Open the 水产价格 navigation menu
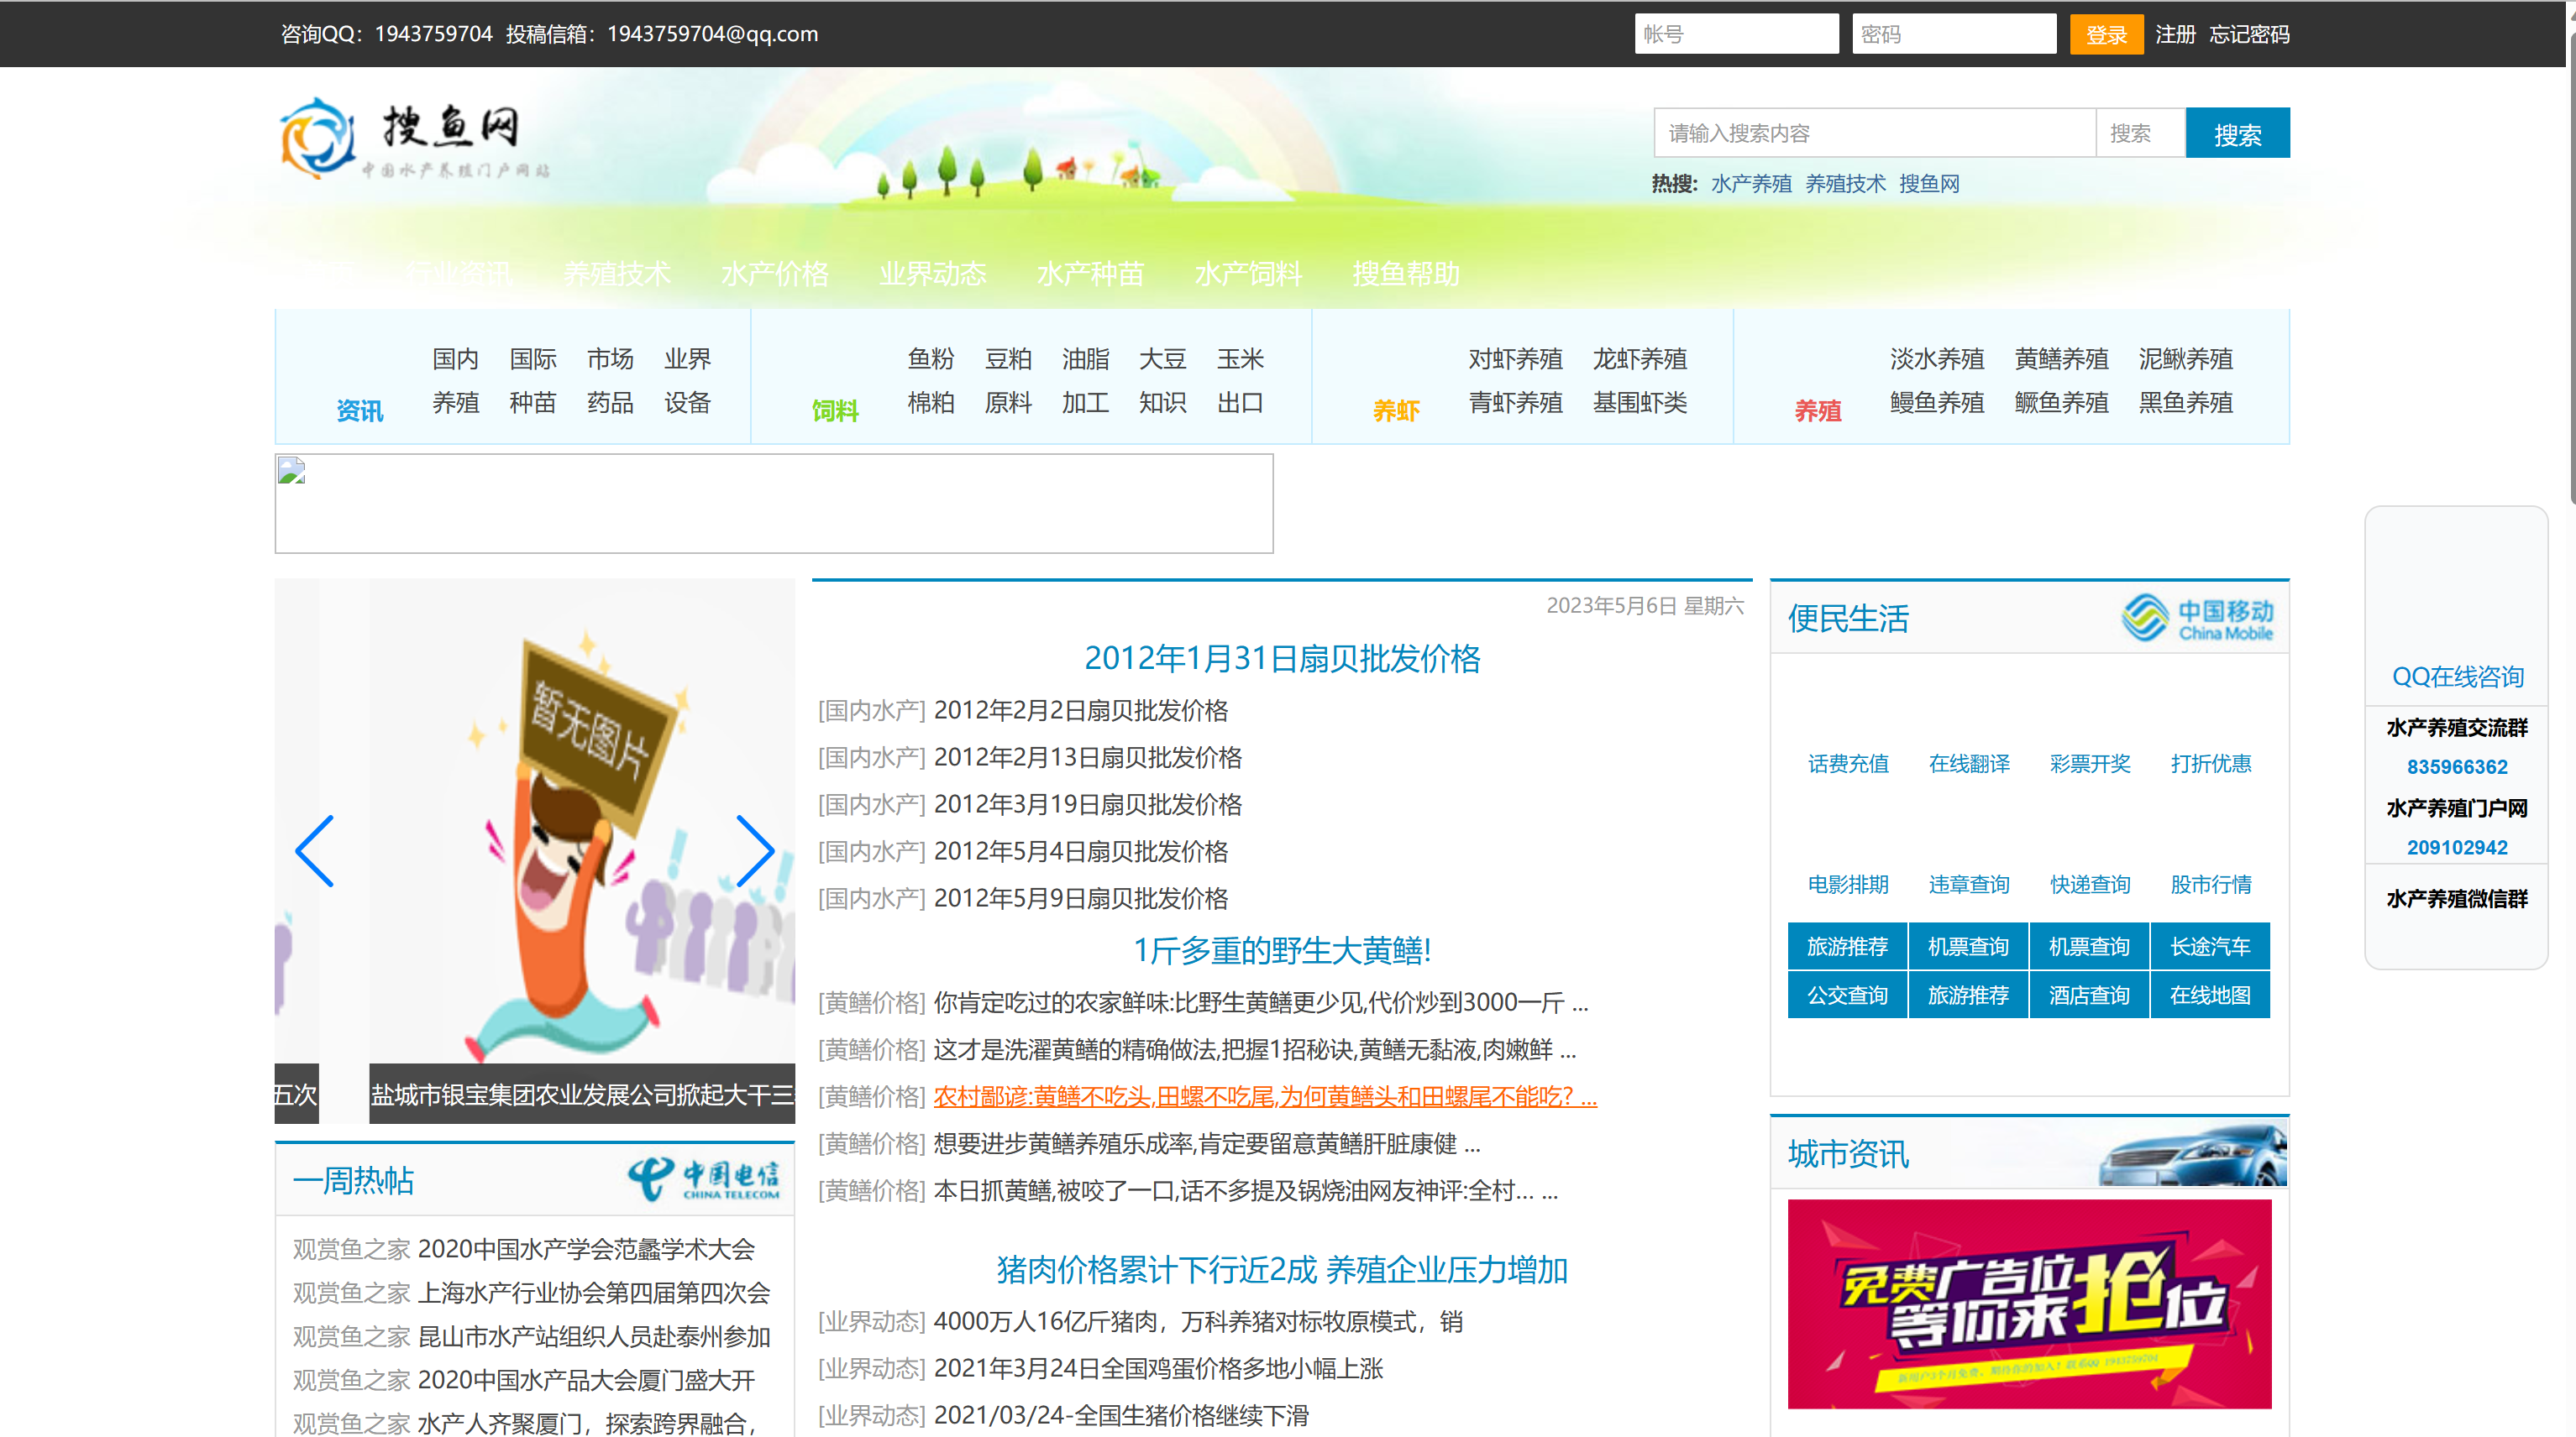The width and height of the screenshot is (2576, 1437). (x=775, y=273)
